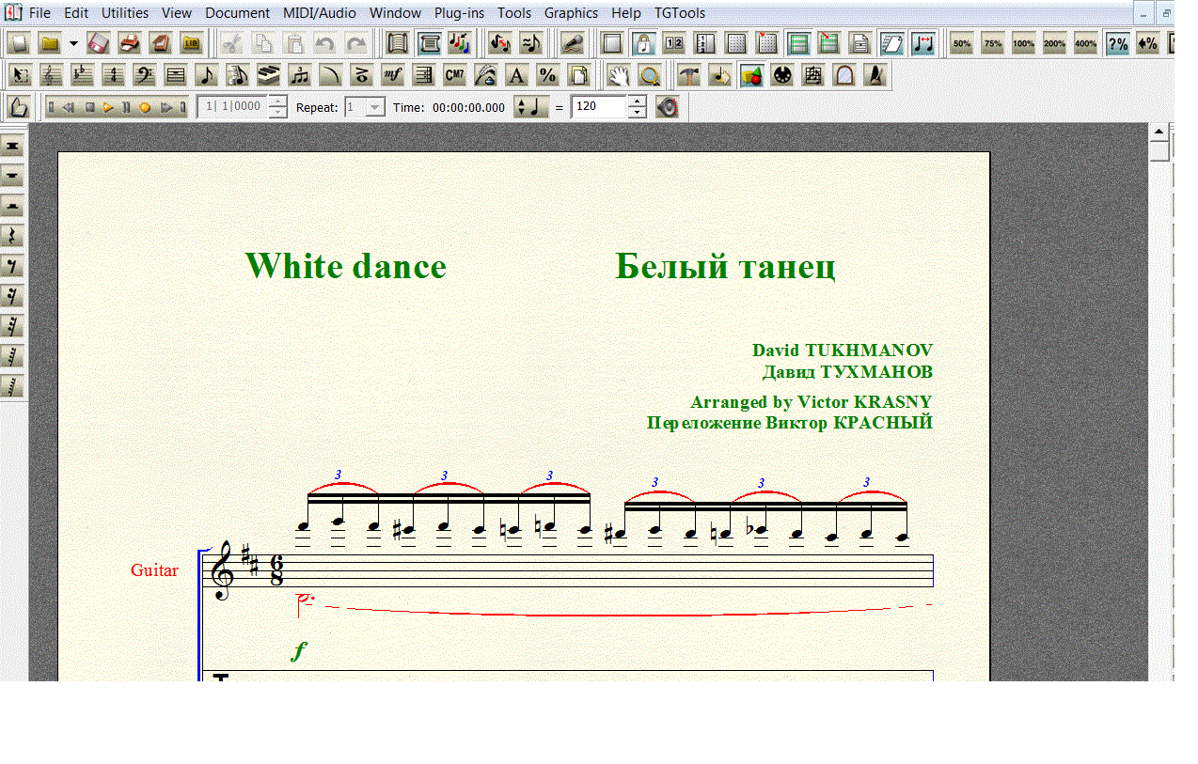
Task: Select the Time Signature tool
Action: (113, 75)
